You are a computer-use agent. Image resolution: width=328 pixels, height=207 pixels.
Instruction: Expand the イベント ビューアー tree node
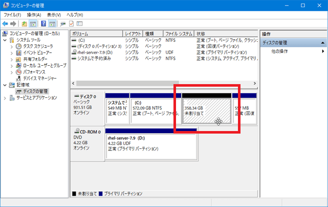(x=12, y=53)
